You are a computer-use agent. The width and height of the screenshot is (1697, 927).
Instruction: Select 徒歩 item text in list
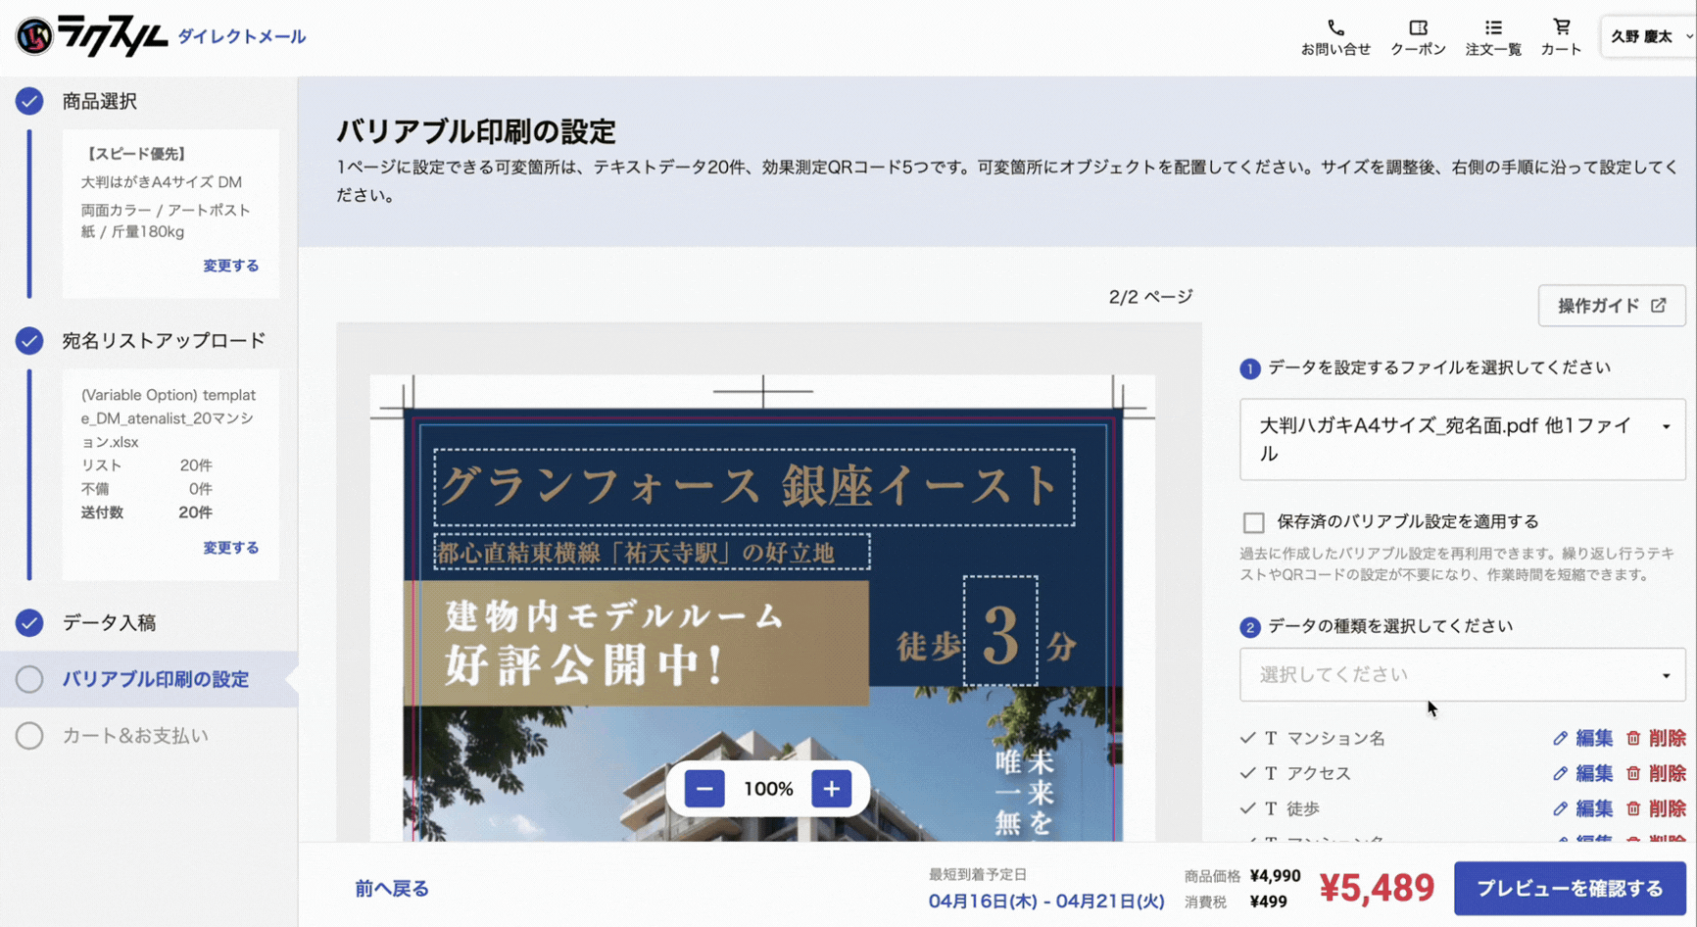[x=1303, y=808]
